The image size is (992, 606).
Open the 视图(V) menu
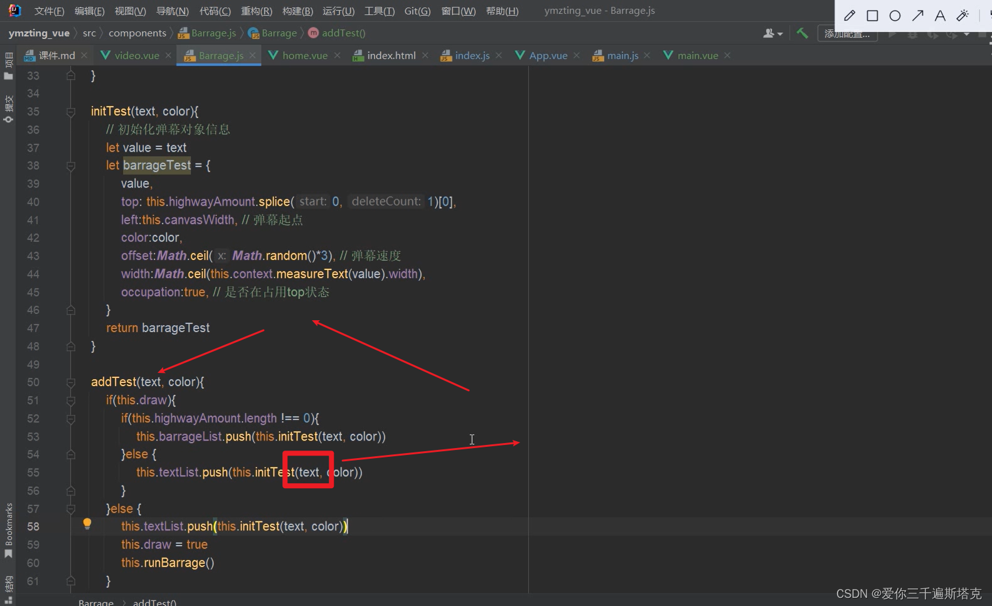pyautogui.click(x=130, y=11)
